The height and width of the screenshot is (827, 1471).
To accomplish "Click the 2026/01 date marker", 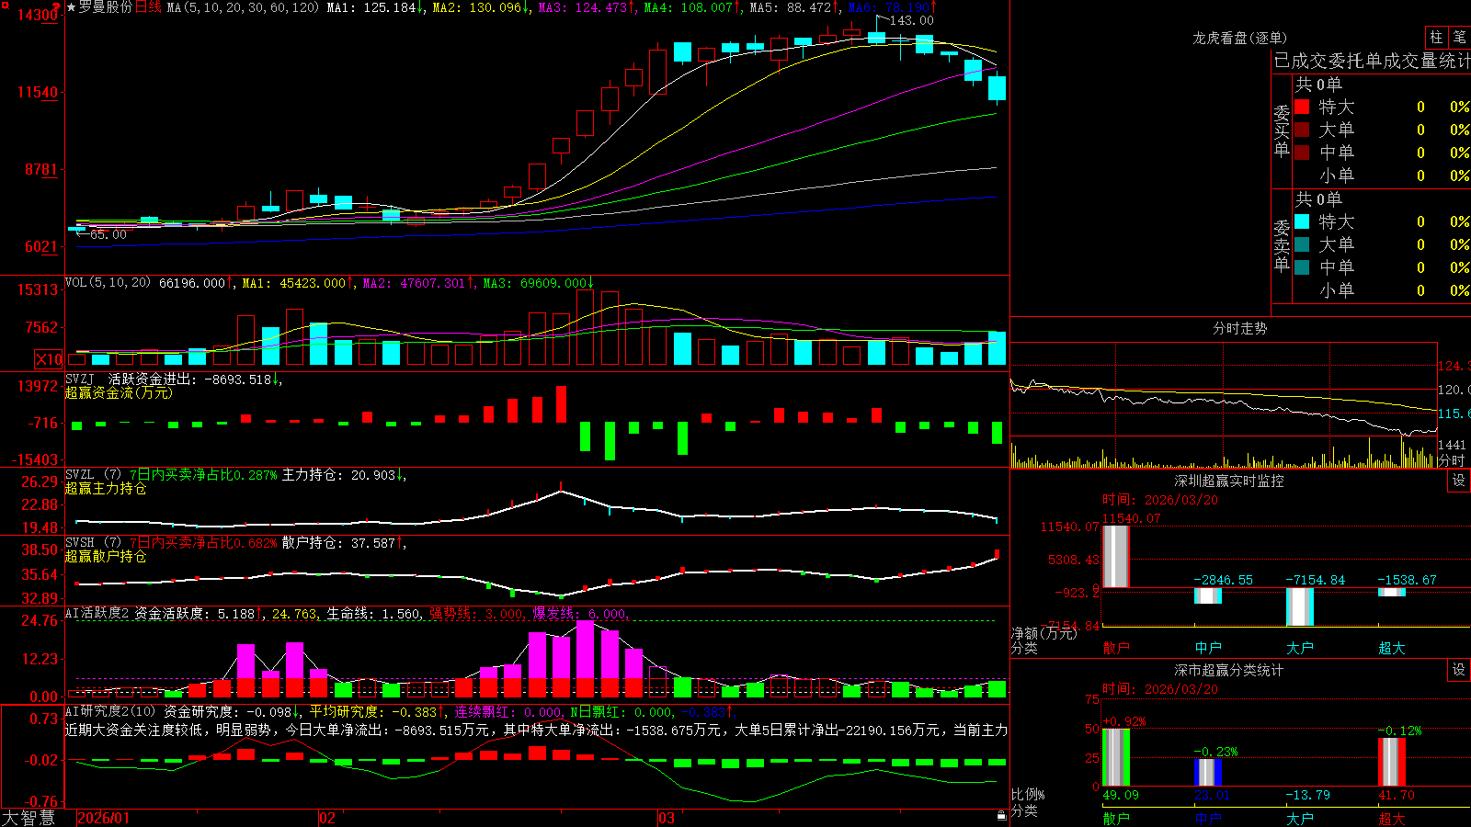I will pos(104,818).
